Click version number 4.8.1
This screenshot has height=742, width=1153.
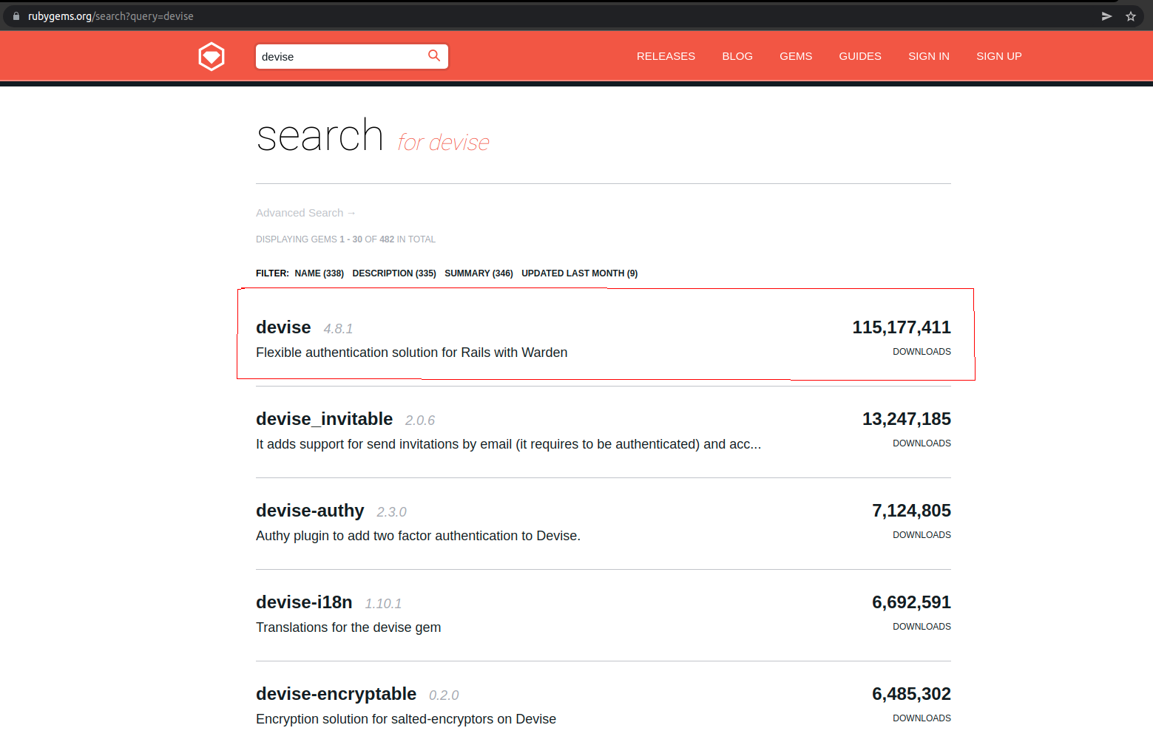pos(338,329)
